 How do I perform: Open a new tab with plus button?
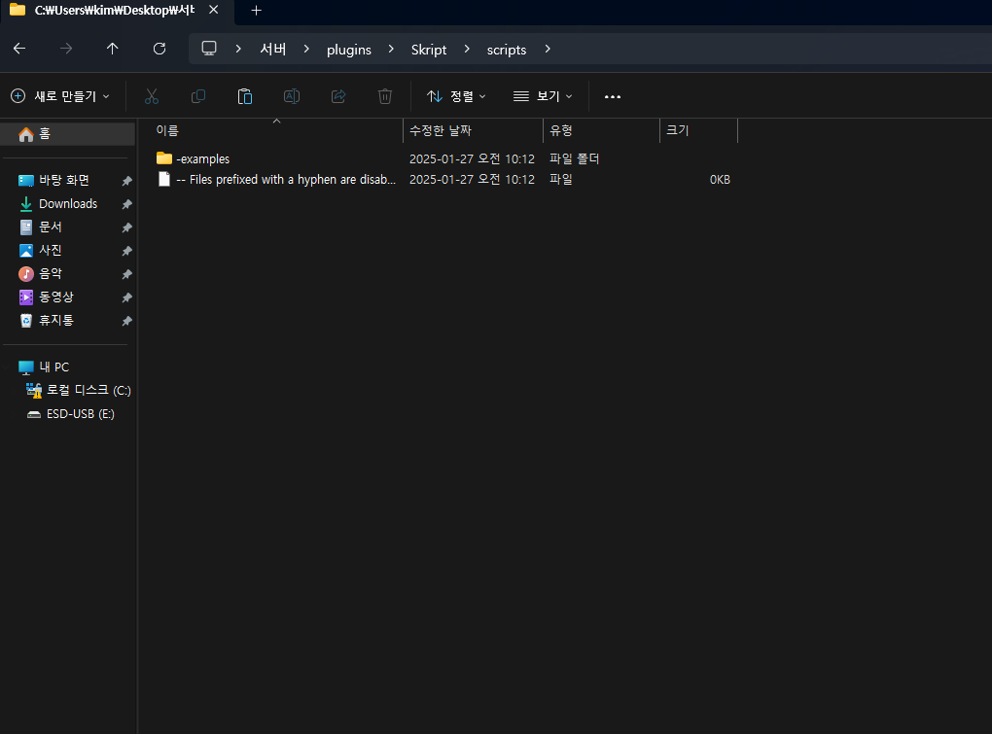coord(257,10)
